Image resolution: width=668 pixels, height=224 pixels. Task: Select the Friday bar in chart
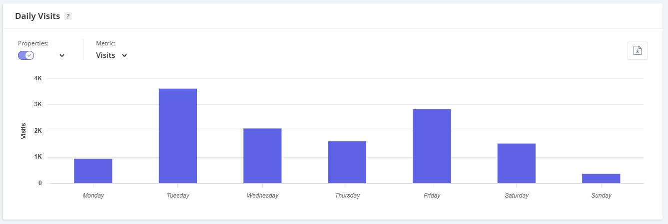(432, 146)
